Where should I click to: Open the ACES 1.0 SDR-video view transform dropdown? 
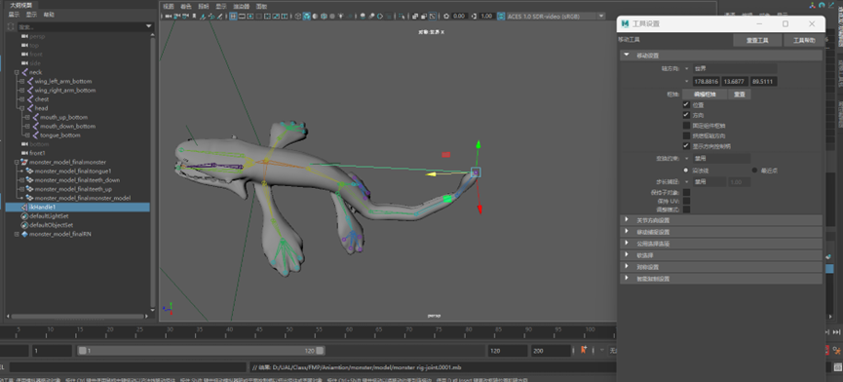[x=556, y=17]
